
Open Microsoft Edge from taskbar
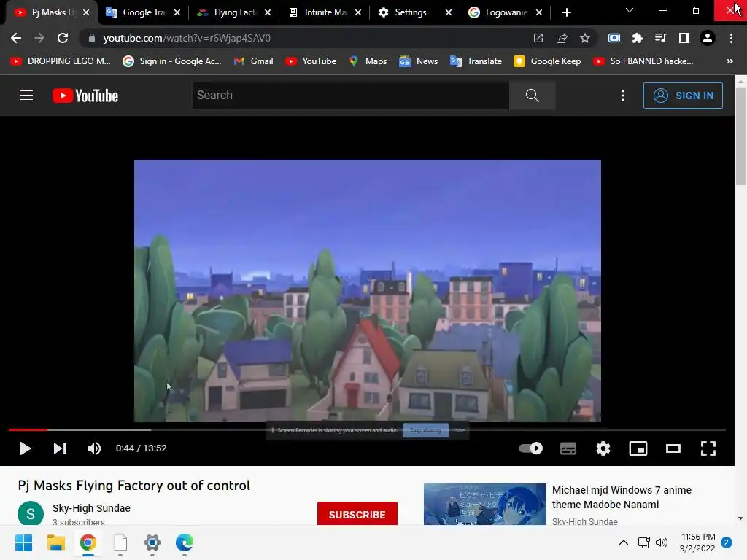coord(185,542)
